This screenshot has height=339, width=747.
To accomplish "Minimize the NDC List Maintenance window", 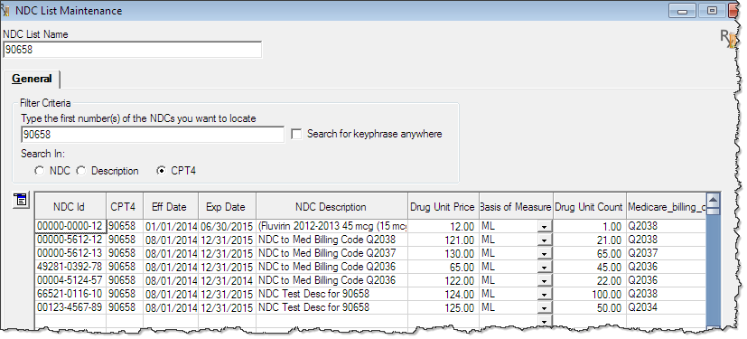I will tap(683, 11).
